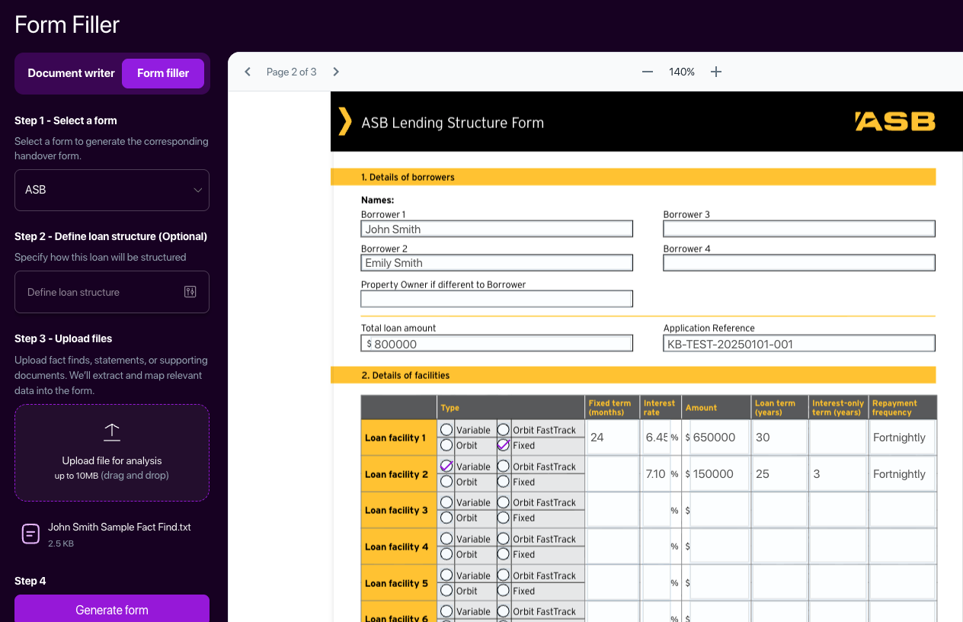This screenshot has width=963, height=622.
Task: Click Repayment frequency for Loan facility 2
Action: click(x=902, y=474)
